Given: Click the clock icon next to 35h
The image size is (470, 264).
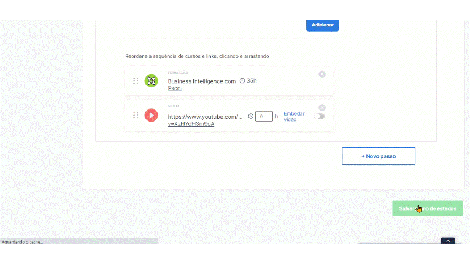Looking at the screenshot, I should pos(242,81).
